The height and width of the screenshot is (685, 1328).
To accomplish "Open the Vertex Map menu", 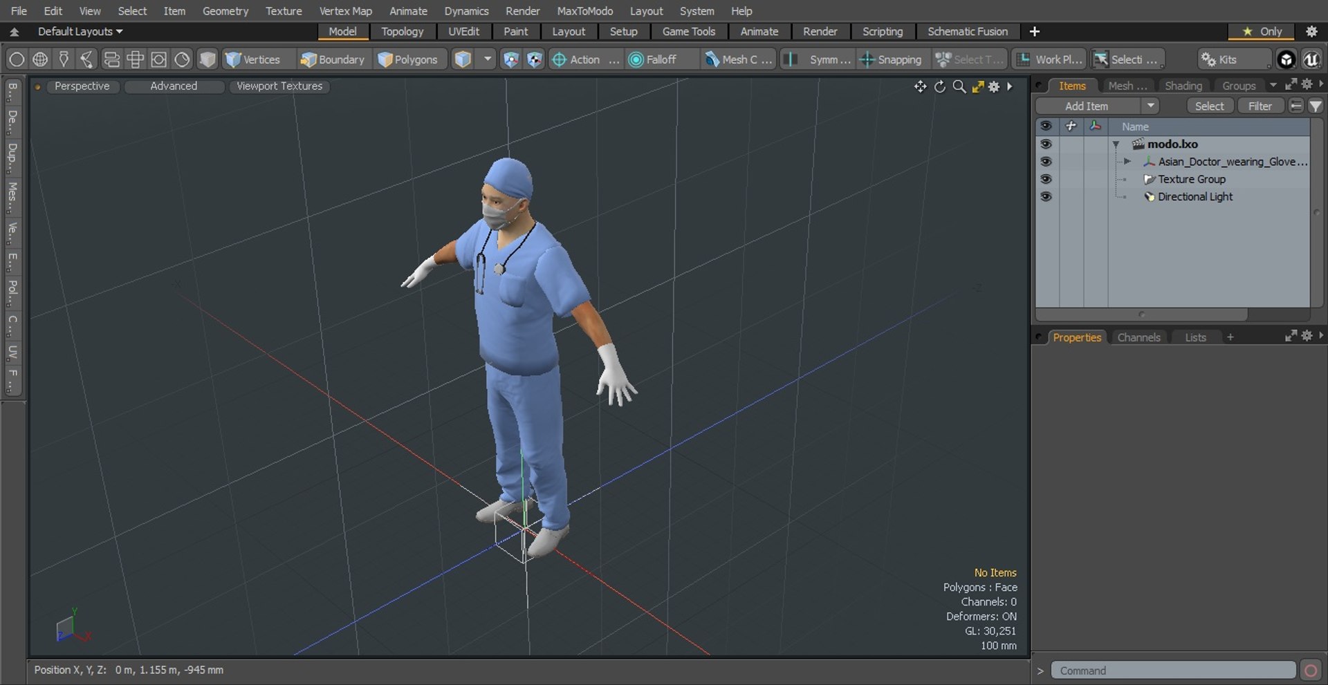I will coord(345,11).
